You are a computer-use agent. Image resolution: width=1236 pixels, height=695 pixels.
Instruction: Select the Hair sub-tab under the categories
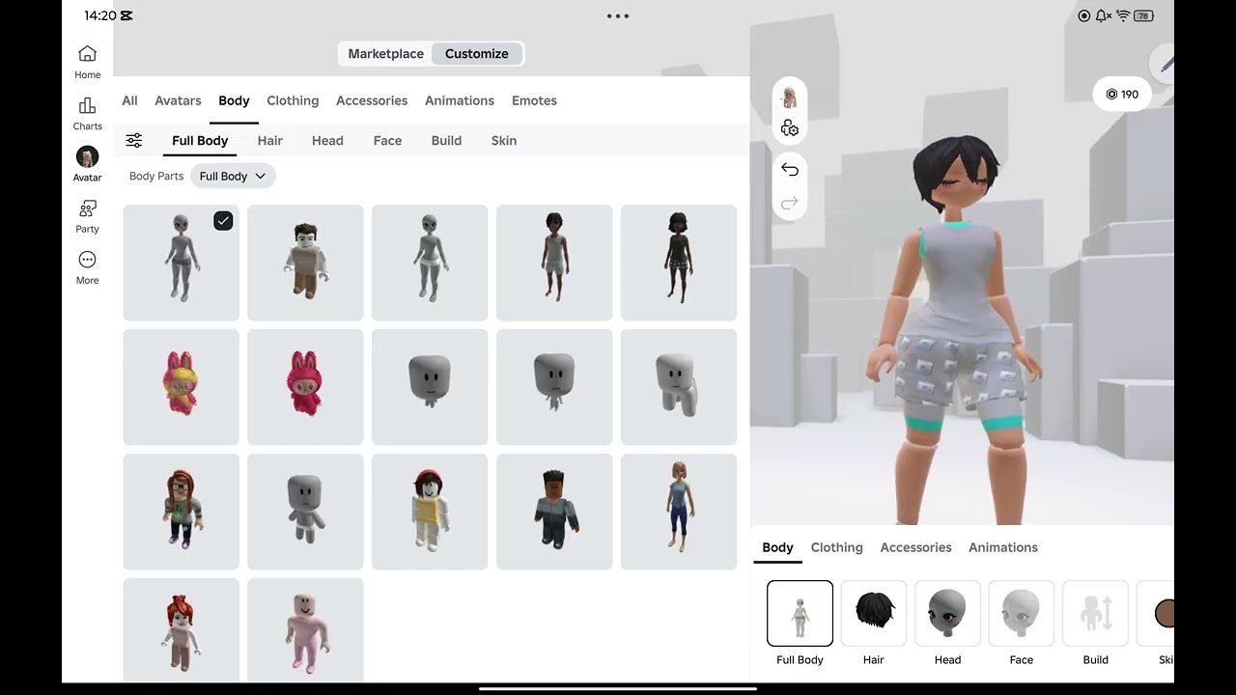(x=270, y=141)
